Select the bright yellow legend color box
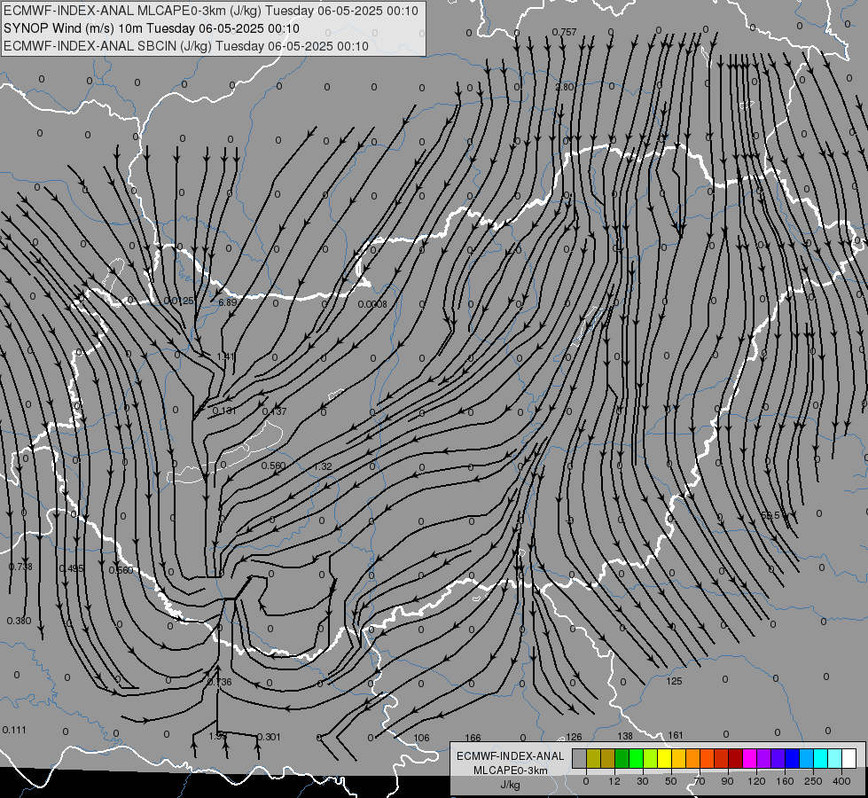Image resolution: width=868 pixels, height=798 pixels. (664, 758)
